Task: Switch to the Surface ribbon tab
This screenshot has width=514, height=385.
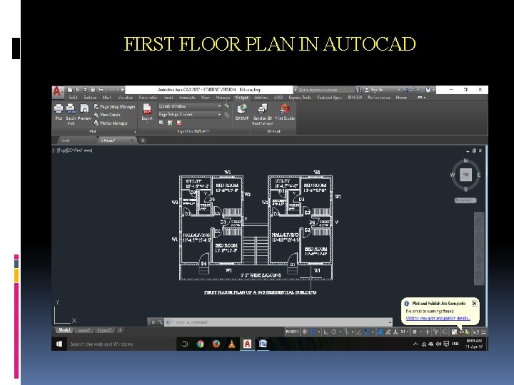Action: [90, 98]
